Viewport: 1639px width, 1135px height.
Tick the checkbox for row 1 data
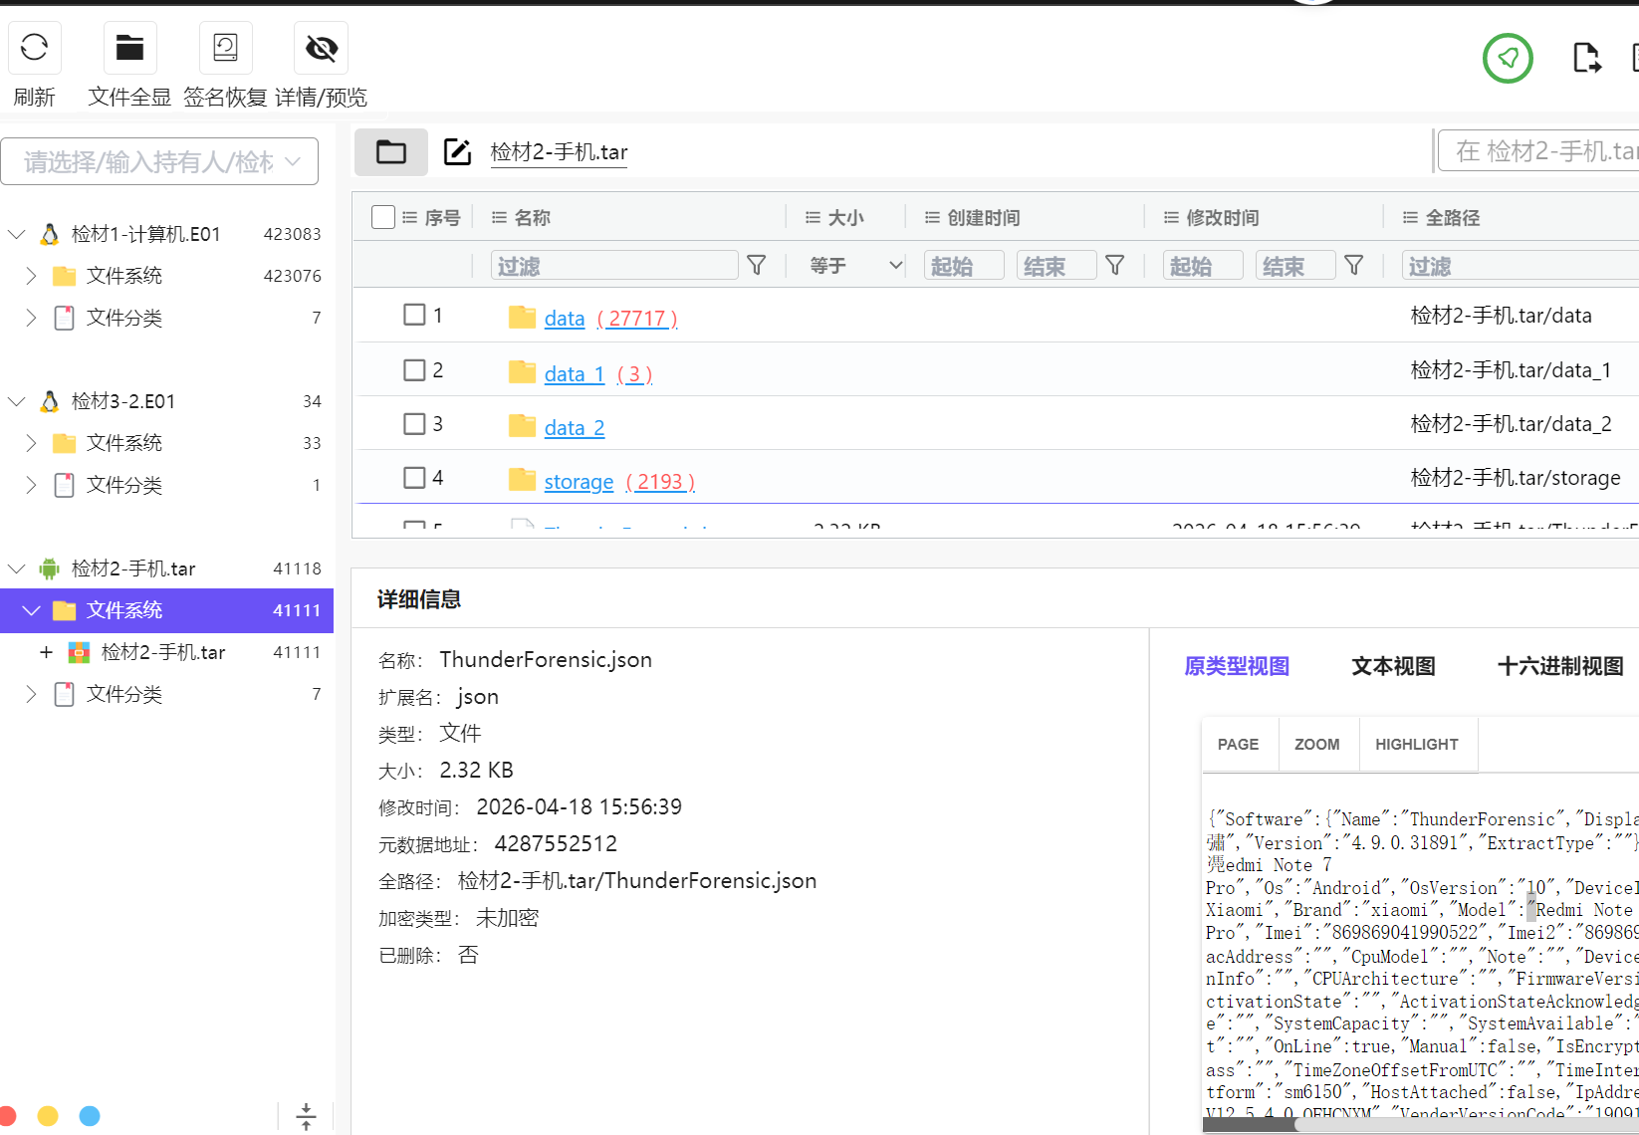click(x=414, y=315)
